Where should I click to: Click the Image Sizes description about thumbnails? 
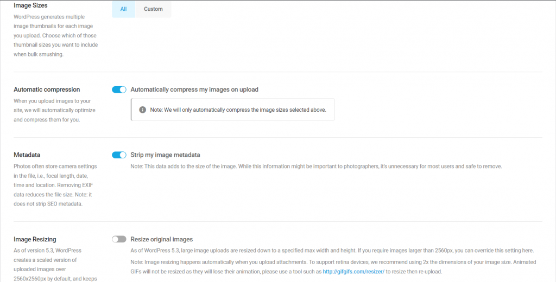(55, 35)
